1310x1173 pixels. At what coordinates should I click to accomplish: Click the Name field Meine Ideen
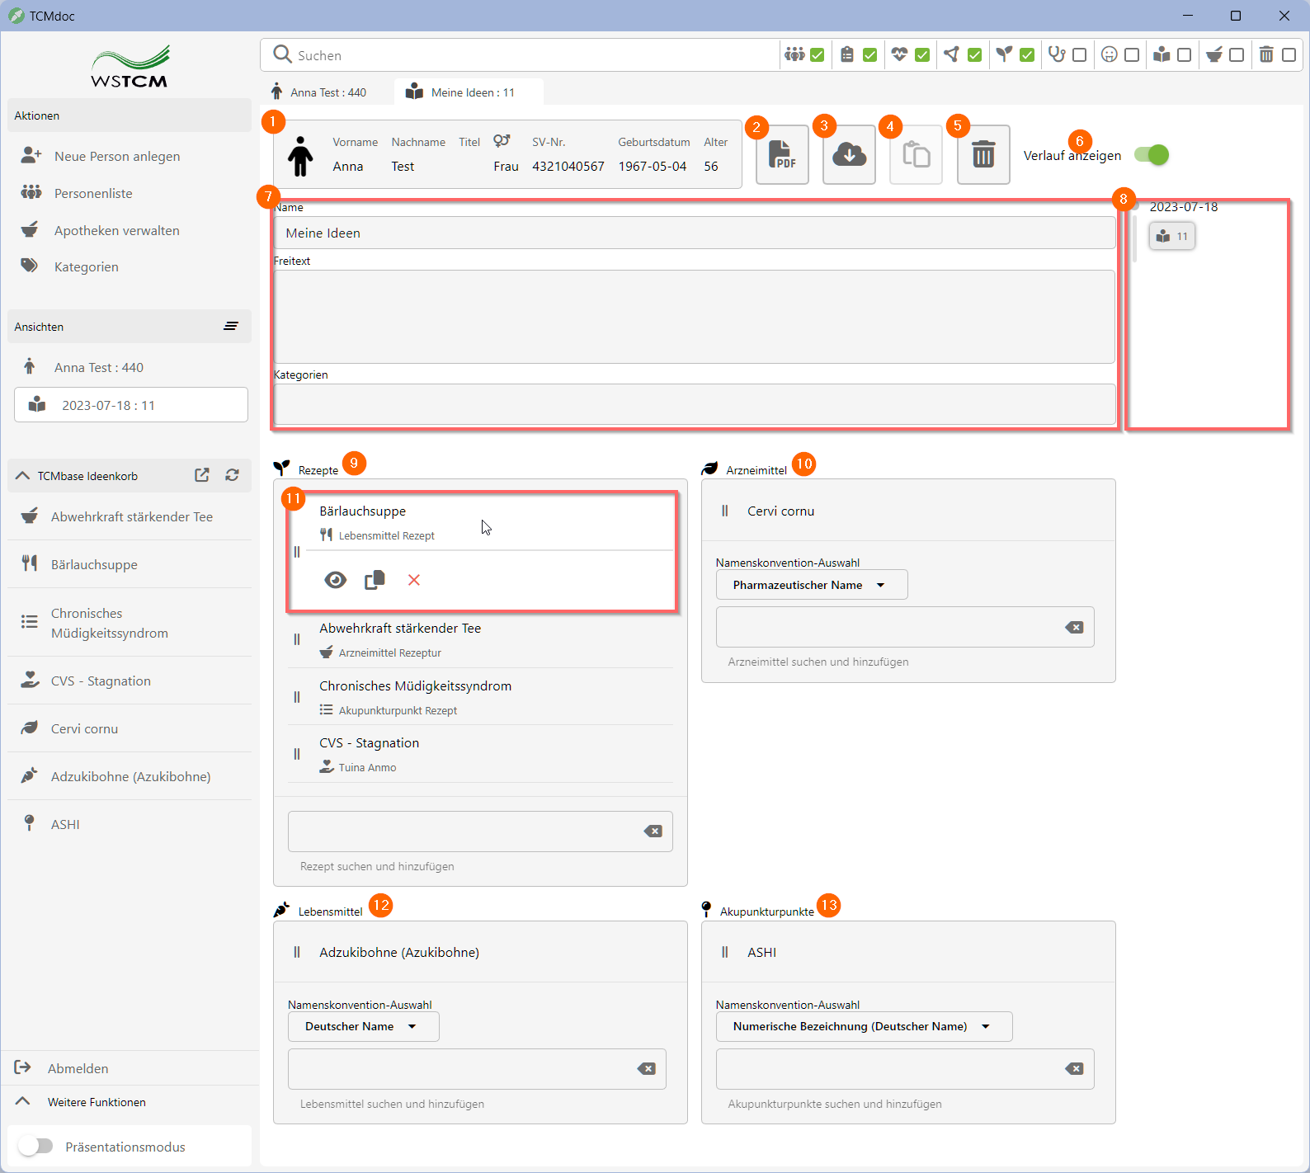[695, 233]
